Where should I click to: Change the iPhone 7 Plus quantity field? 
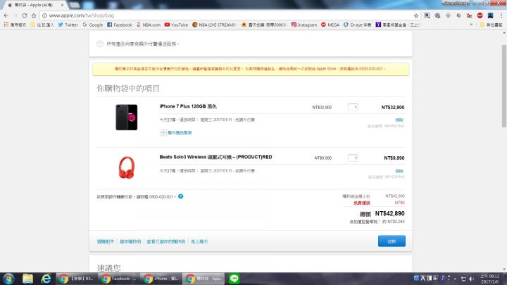click(x=353, y=107)
